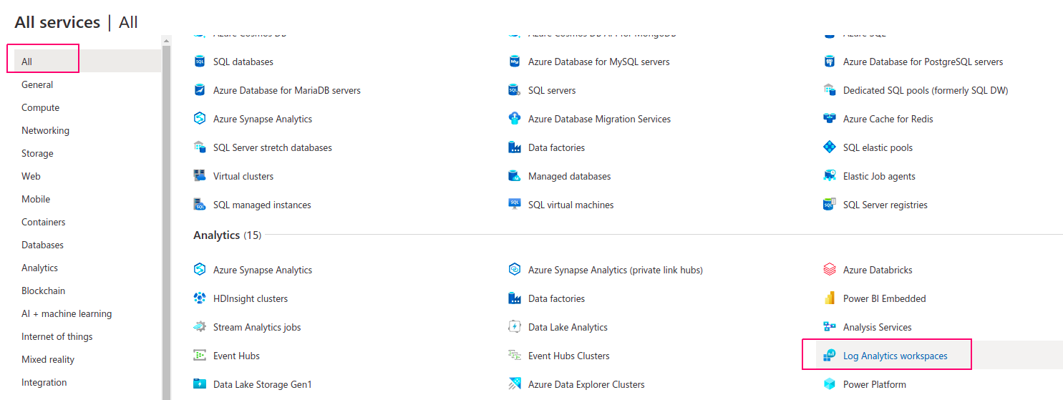Select the Event Hubs icon
Image resolution: width=1063 pixels, height=400 pixels.
click(200, 356)
